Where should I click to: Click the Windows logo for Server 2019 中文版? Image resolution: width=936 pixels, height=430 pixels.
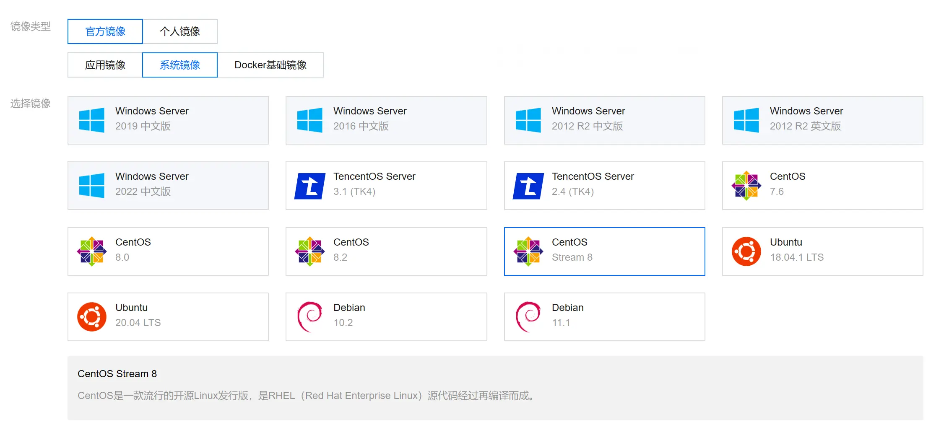[x=91, y=120]
